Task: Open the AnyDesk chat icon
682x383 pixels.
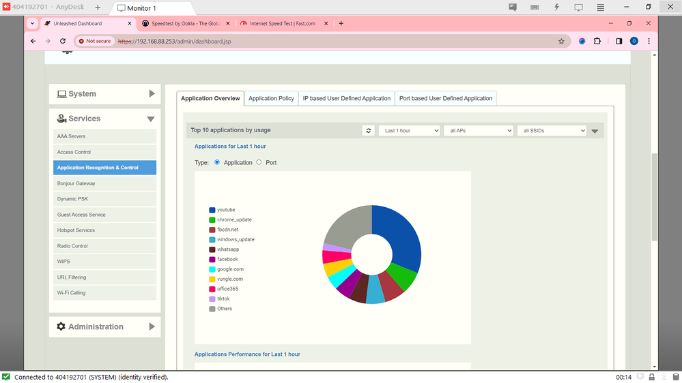Action: click(513, 7)
